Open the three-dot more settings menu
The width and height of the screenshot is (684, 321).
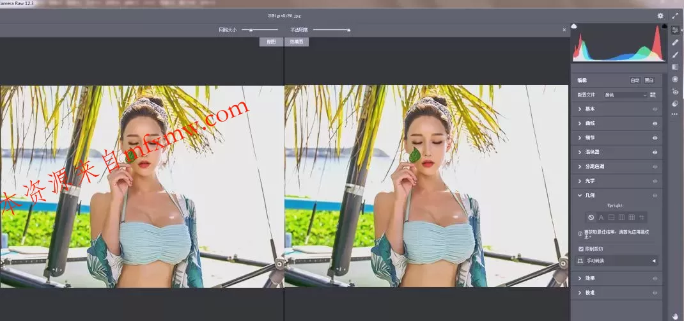click(675, 114)
